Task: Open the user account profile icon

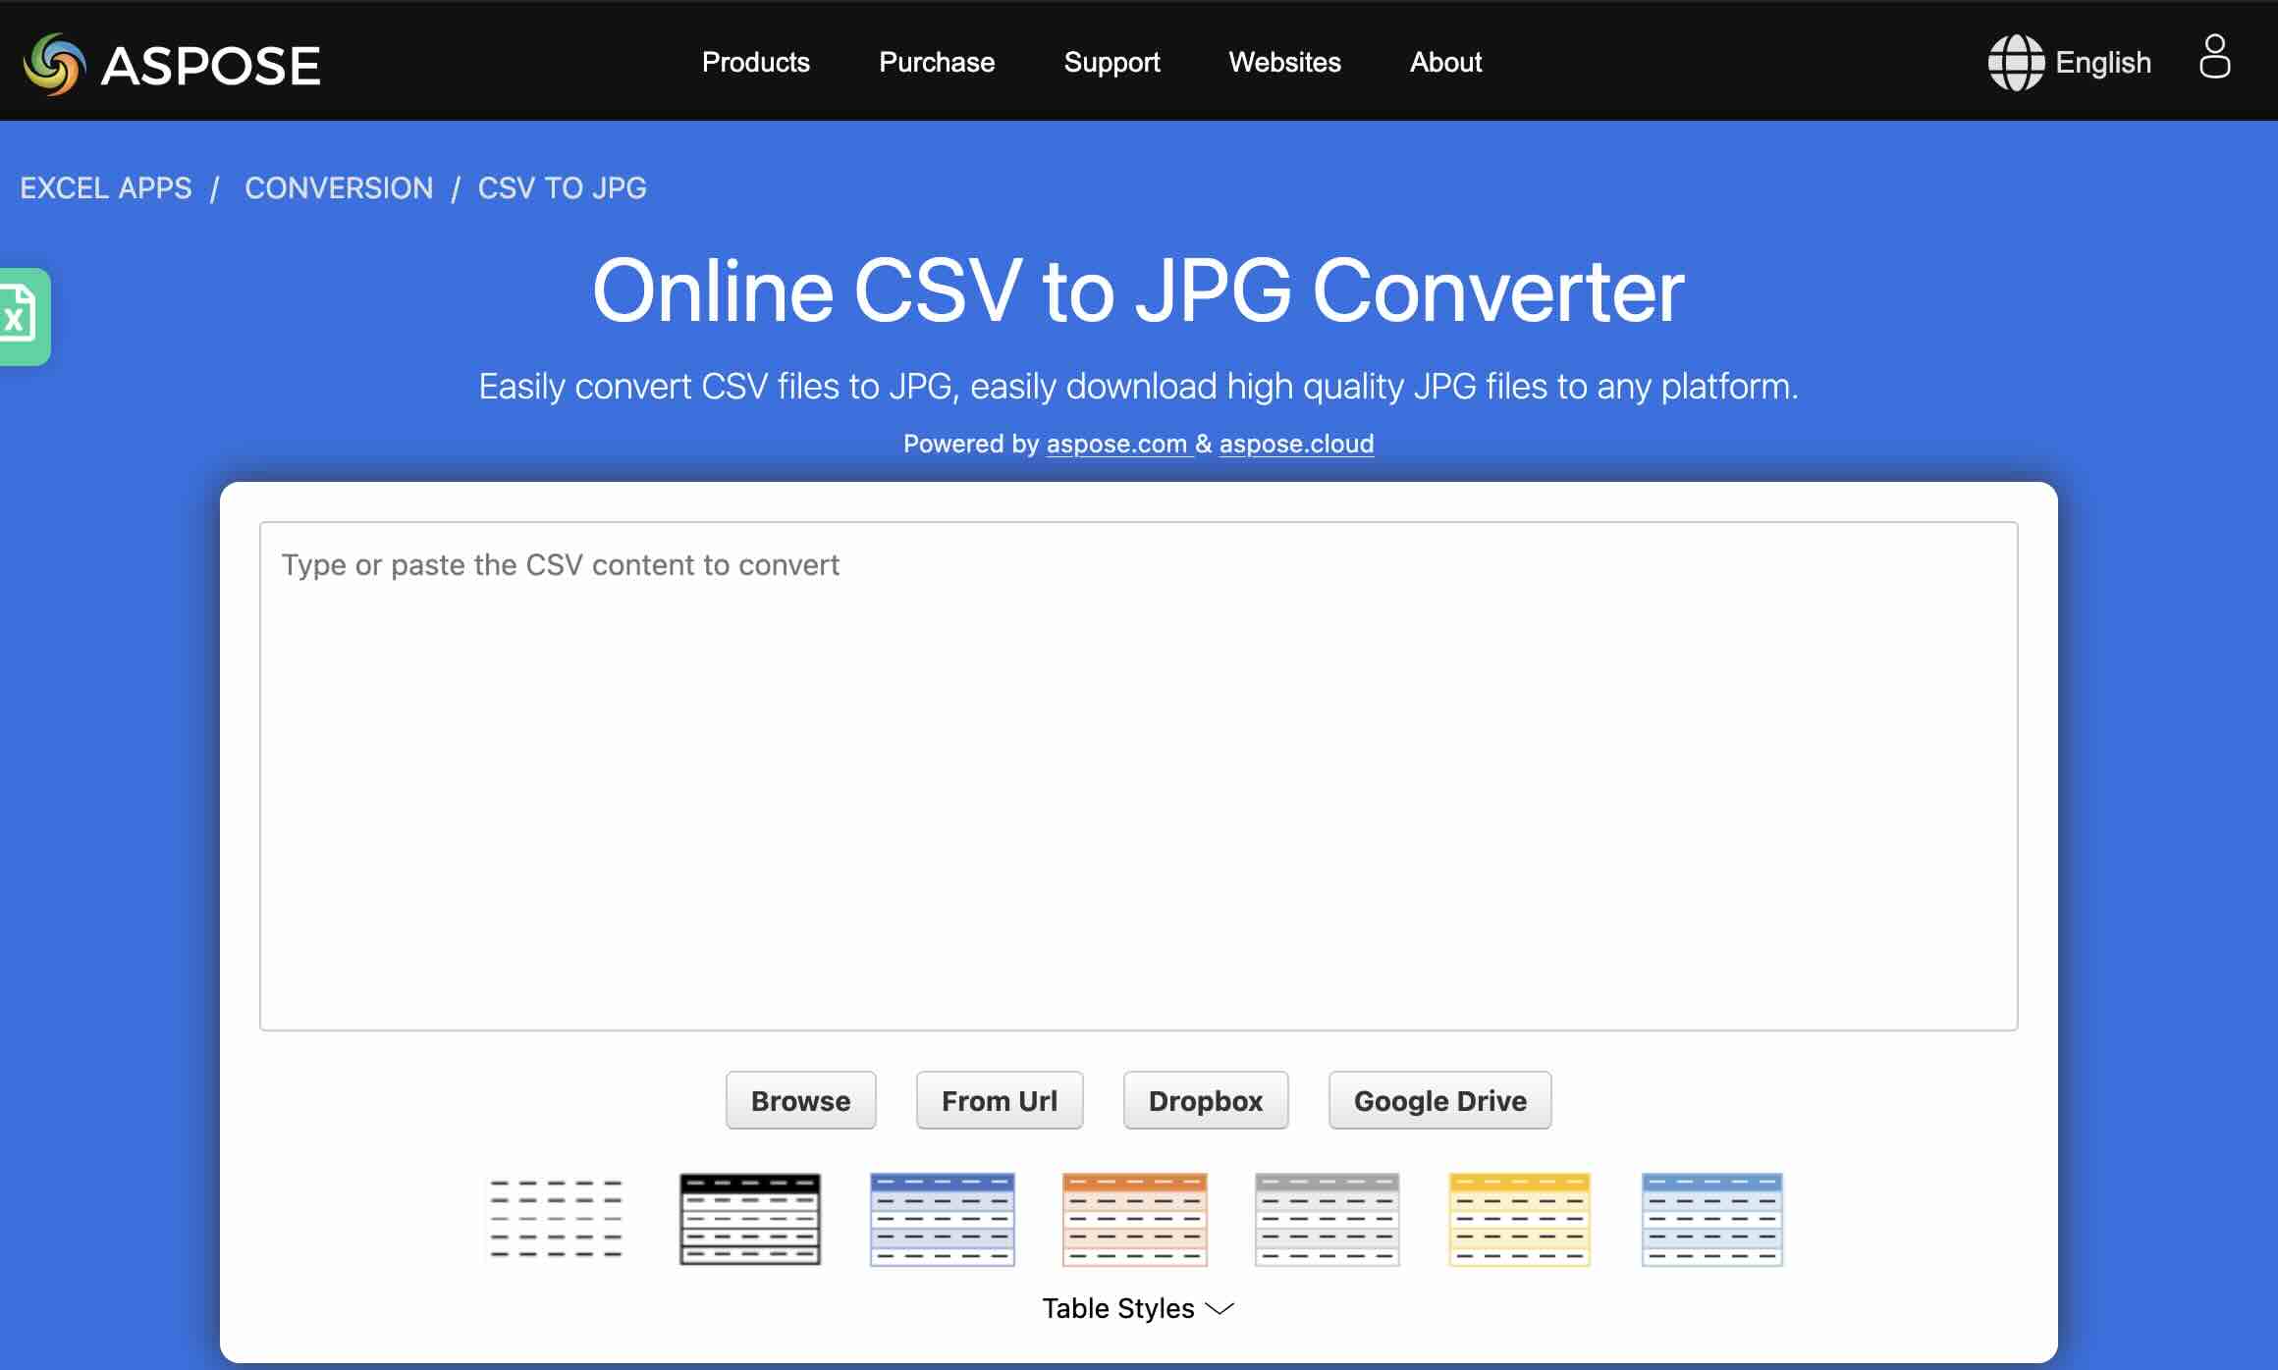Action: (x=2214, y=57)
